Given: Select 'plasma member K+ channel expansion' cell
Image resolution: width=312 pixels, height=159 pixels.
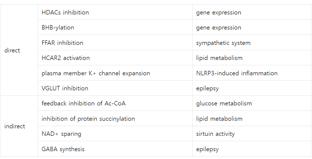Looking at the screenshot, I should [96, 73].
